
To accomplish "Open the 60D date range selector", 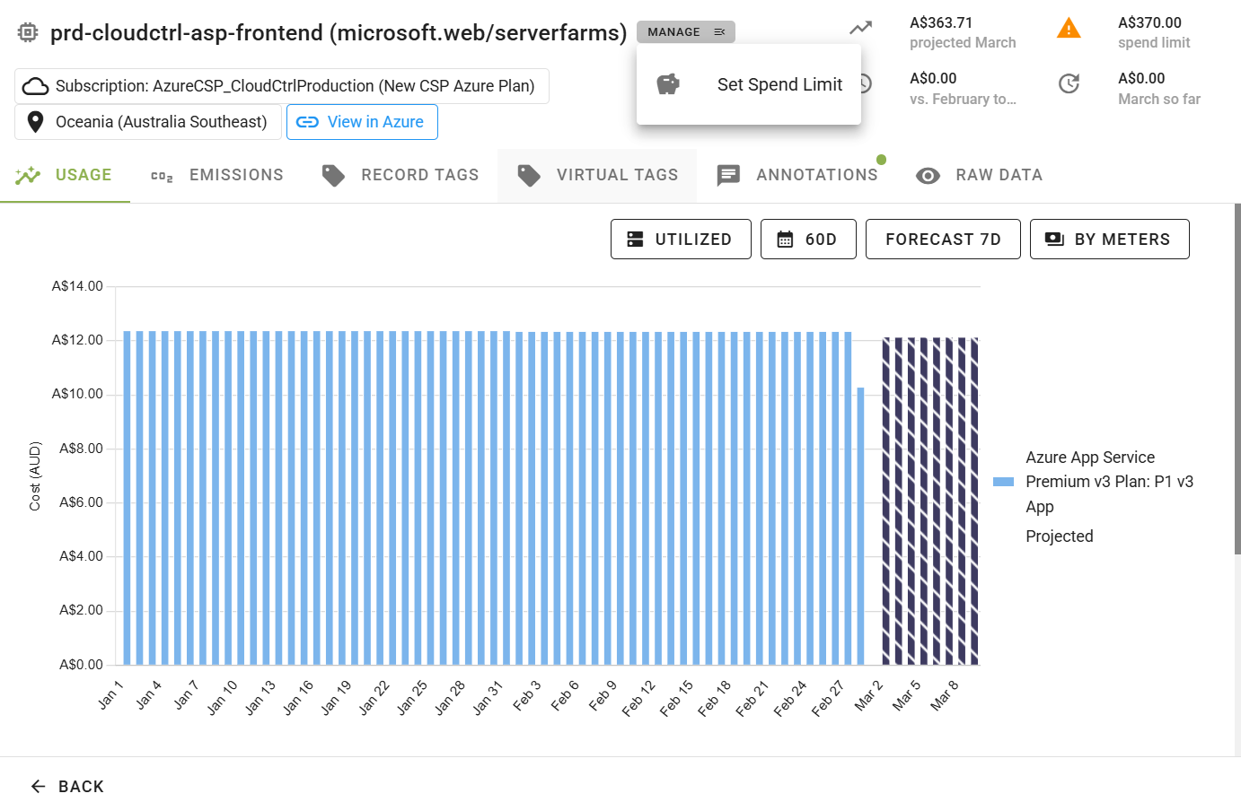I will tap(807, 240).
